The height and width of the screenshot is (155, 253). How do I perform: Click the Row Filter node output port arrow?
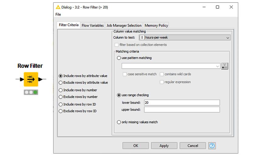[x=40, y=79]
